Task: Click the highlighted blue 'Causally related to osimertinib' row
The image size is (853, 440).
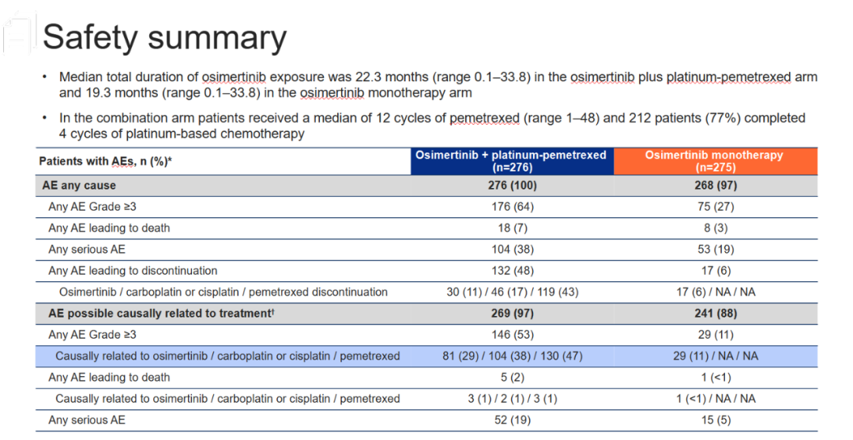Action: [227, 356]
